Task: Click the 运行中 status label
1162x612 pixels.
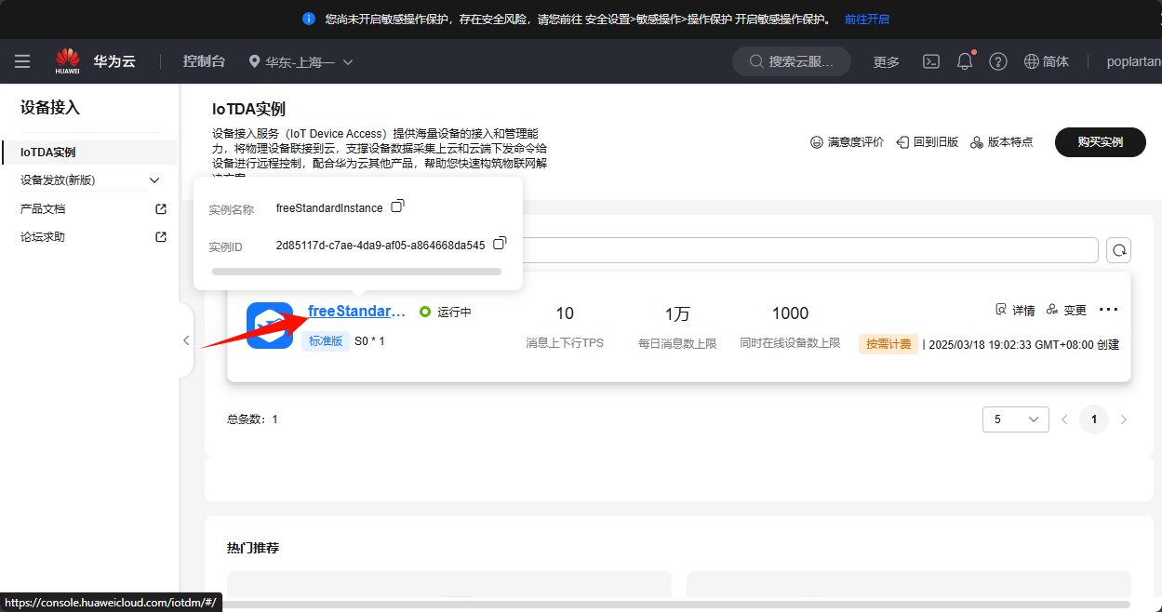Action: (455, 313)
